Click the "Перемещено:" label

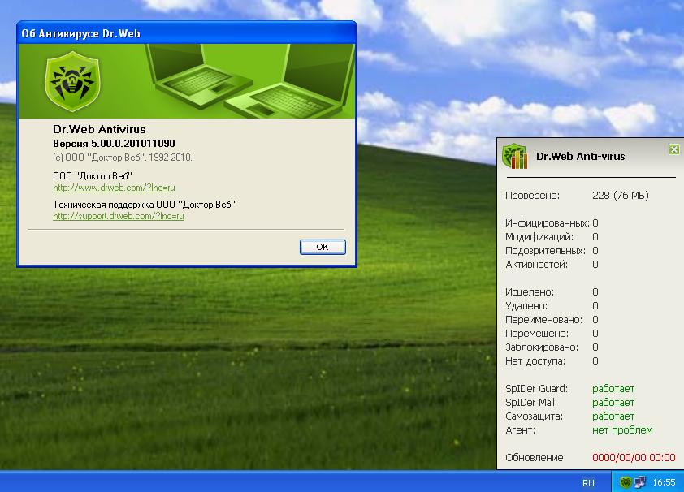(537, 334)
